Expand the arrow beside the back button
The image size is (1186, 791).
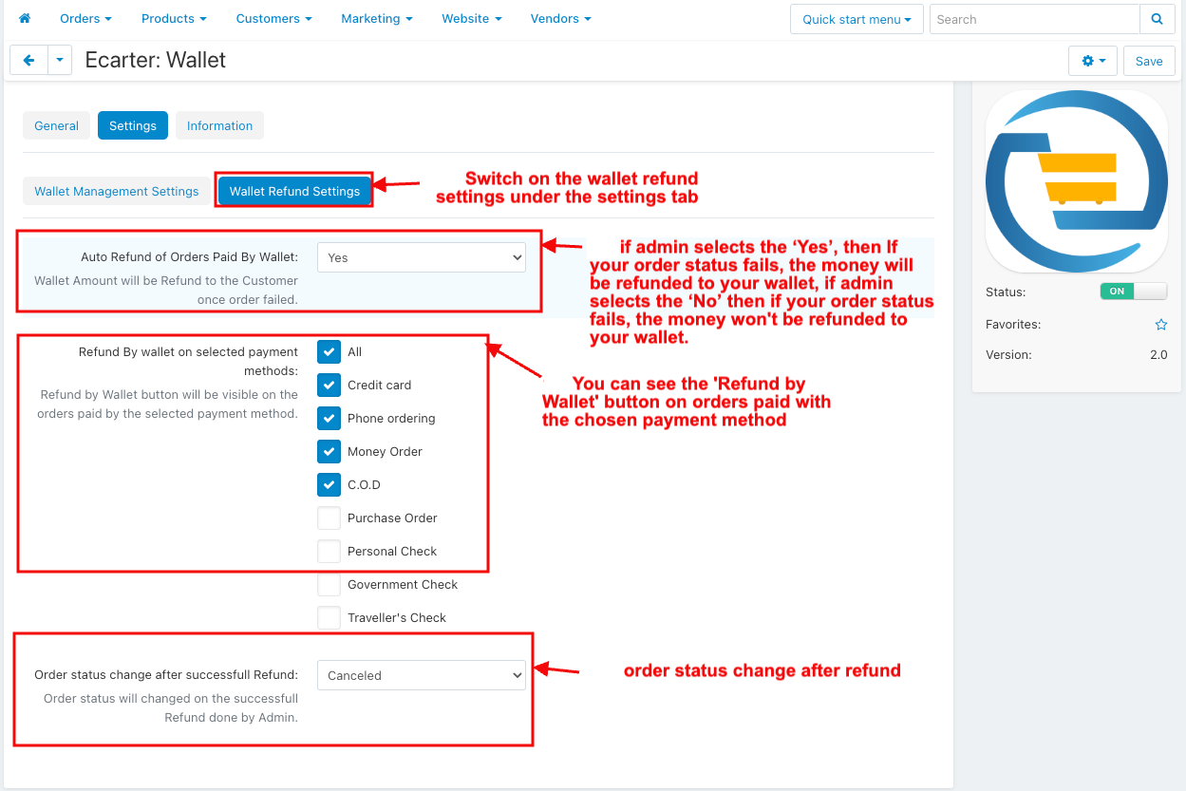60,61
